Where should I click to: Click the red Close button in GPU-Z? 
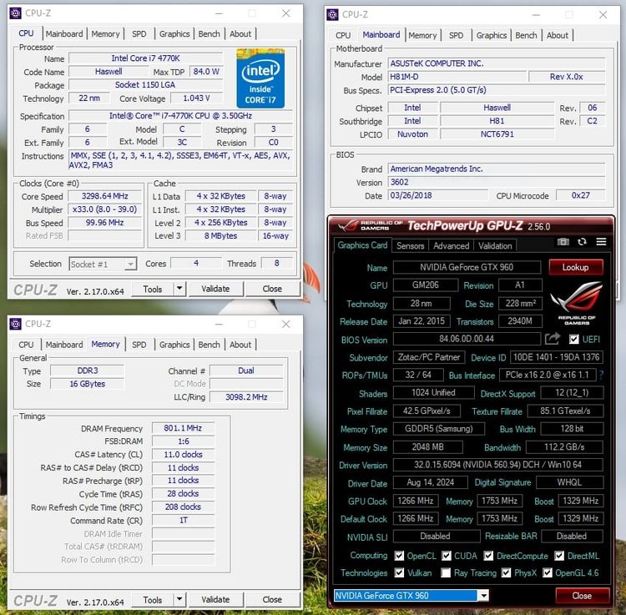pyautogui.click(x=582, y=596)
